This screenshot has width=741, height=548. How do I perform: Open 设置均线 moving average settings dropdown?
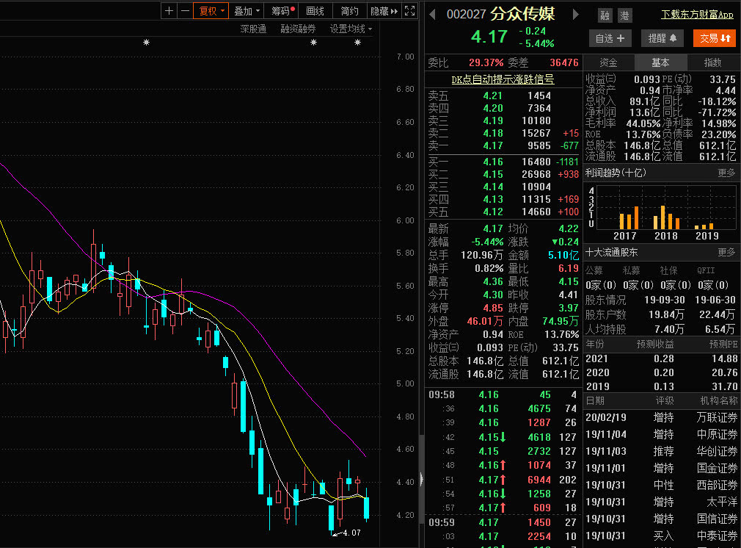pos(351,29)
